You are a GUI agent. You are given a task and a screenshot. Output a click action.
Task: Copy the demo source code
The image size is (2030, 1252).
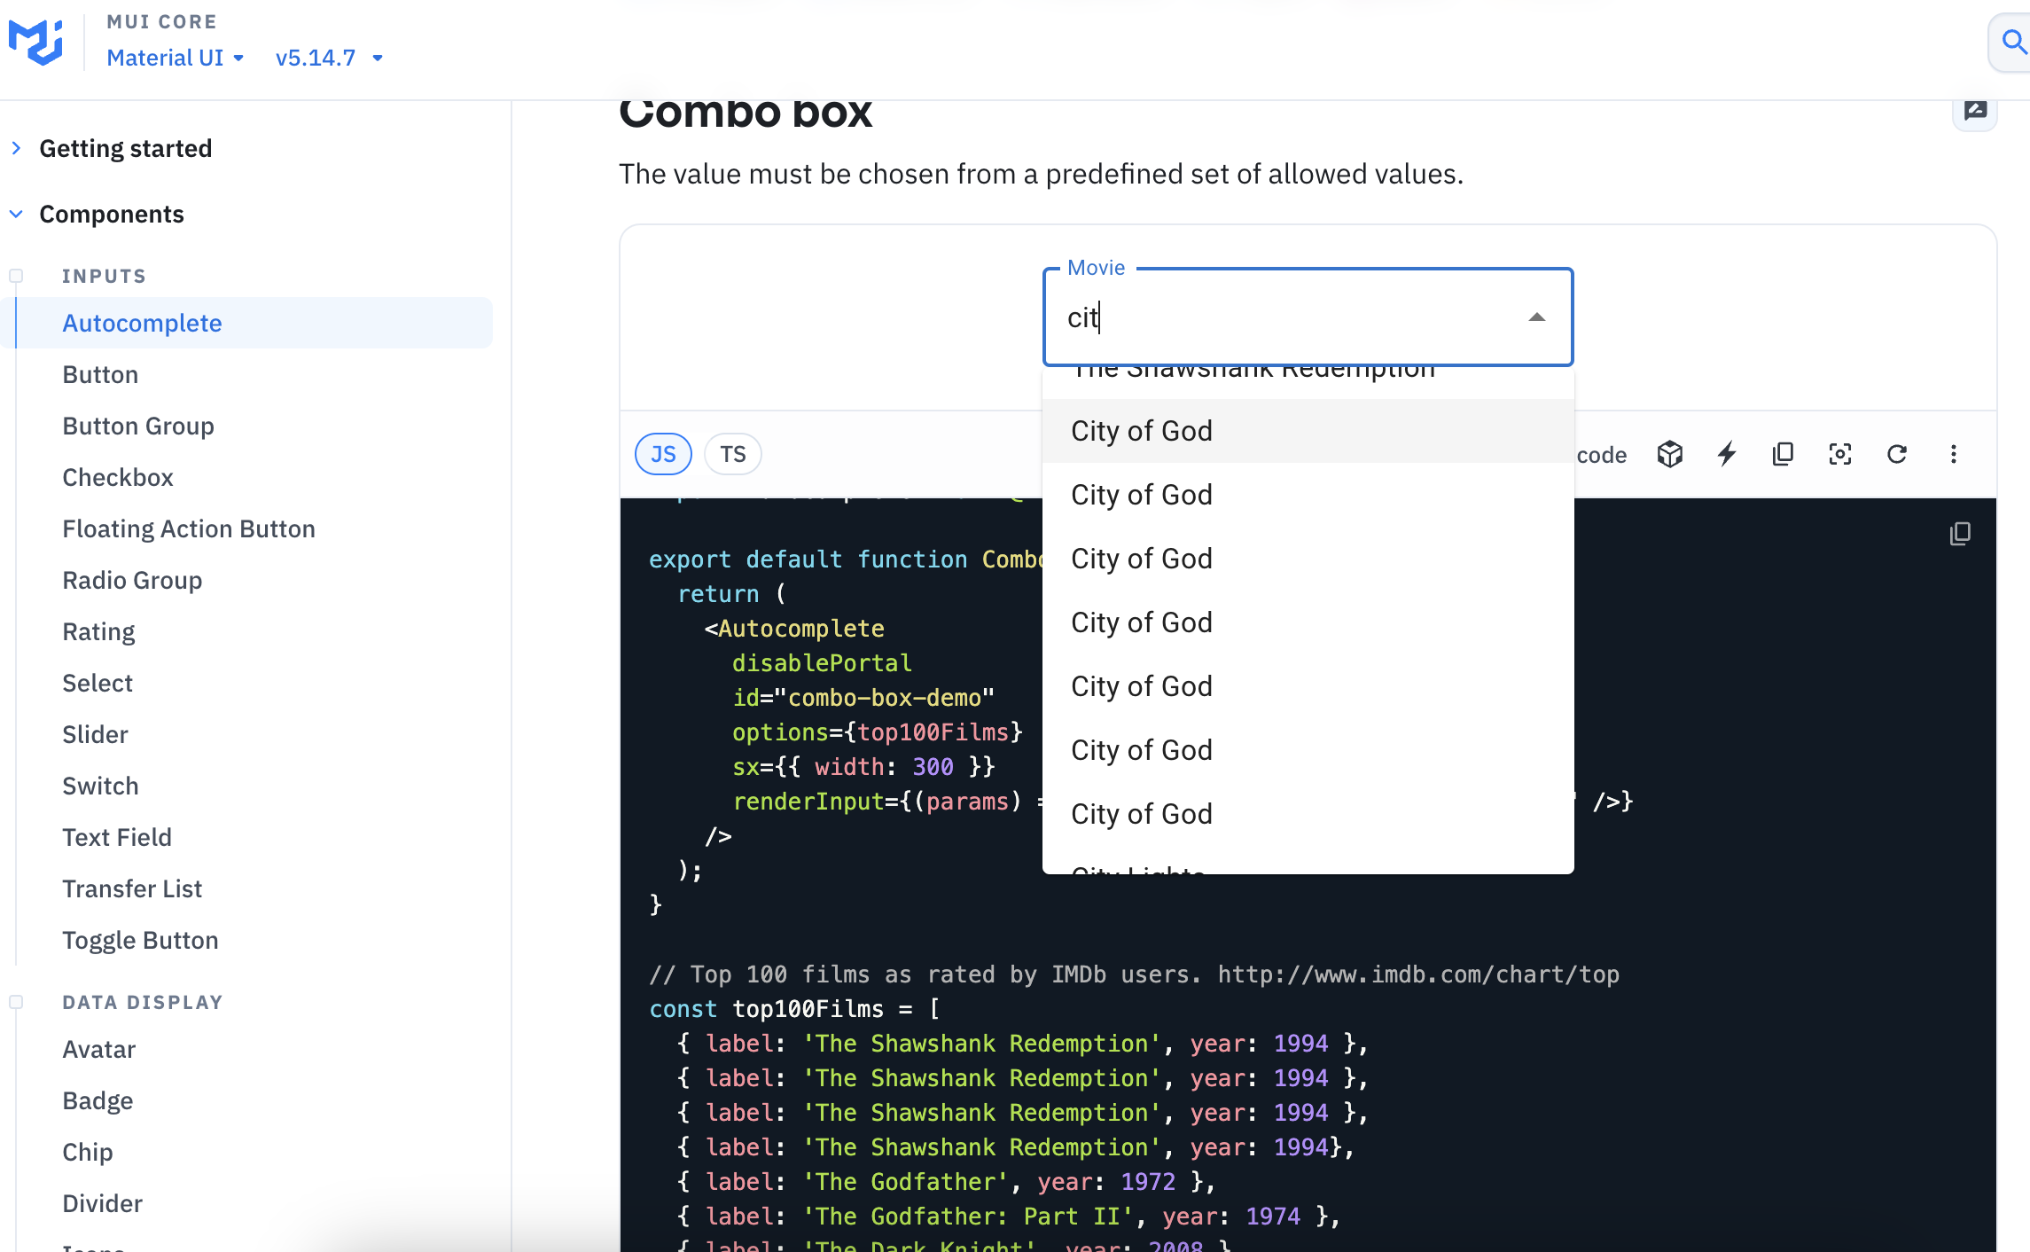pos(1783,454)
